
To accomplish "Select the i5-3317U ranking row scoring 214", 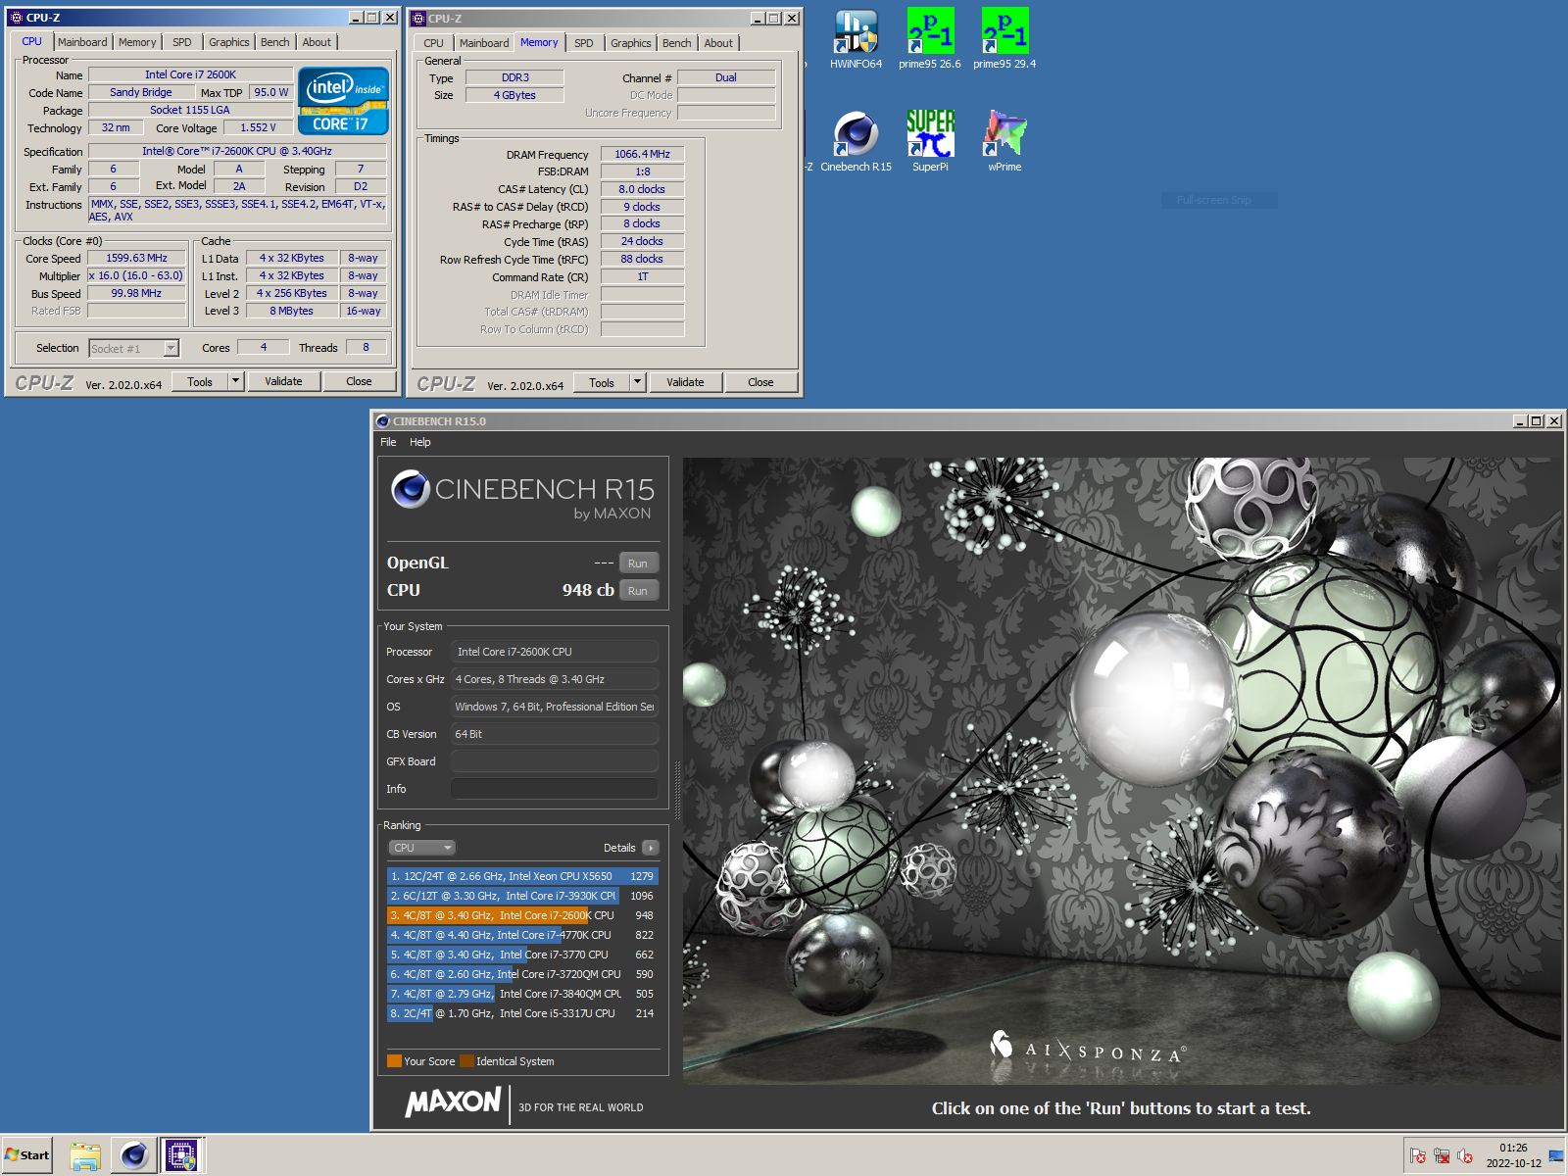I will (522, 1013).
